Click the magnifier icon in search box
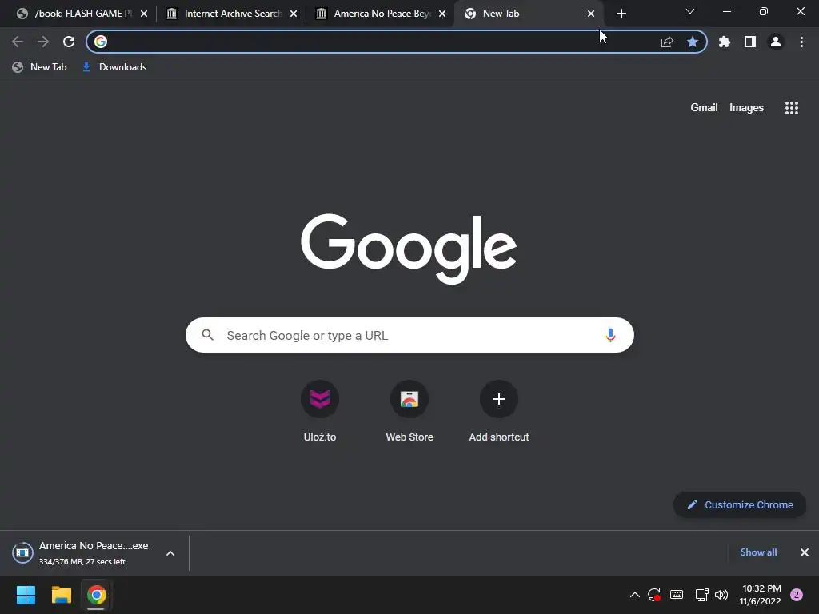 click(x=208, y=335)
